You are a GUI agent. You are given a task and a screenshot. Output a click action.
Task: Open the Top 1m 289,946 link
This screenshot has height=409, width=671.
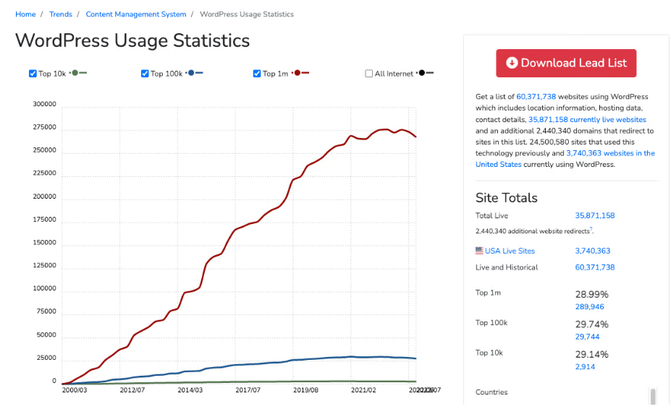(590, 306)
